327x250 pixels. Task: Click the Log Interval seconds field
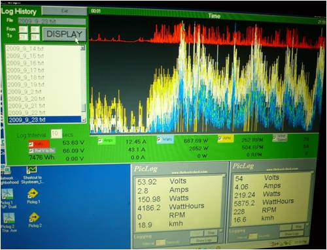pyautogui.click(x=56, y=134)
